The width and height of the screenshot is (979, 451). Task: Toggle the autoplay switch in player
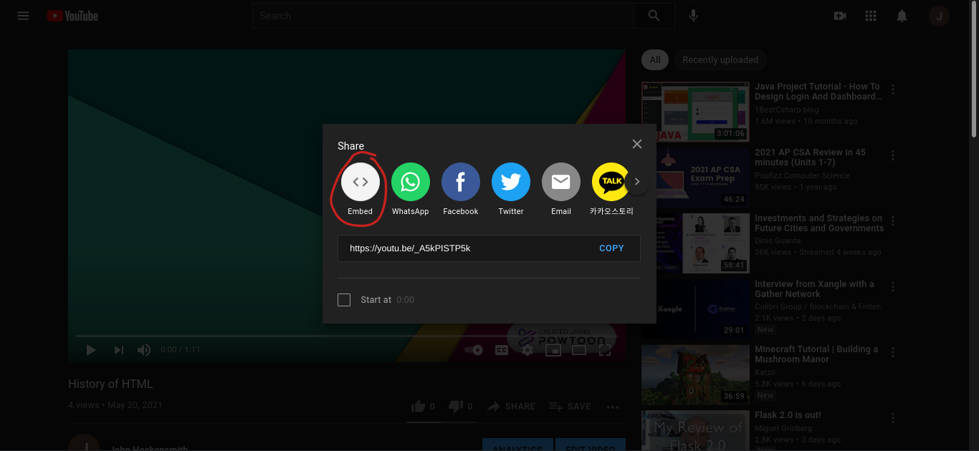point(473,350)
